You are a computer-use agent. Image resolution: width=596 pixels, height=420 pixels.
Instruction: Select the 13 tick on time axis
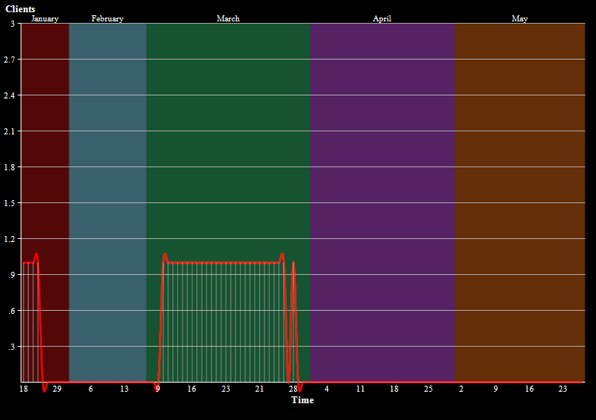[124, 389]
